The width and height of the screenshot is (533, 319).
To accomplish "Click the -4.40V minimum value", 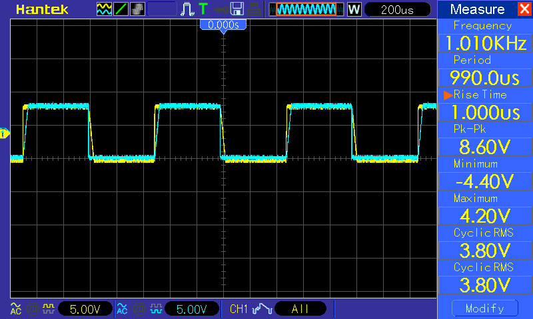I will coord(485,181).
